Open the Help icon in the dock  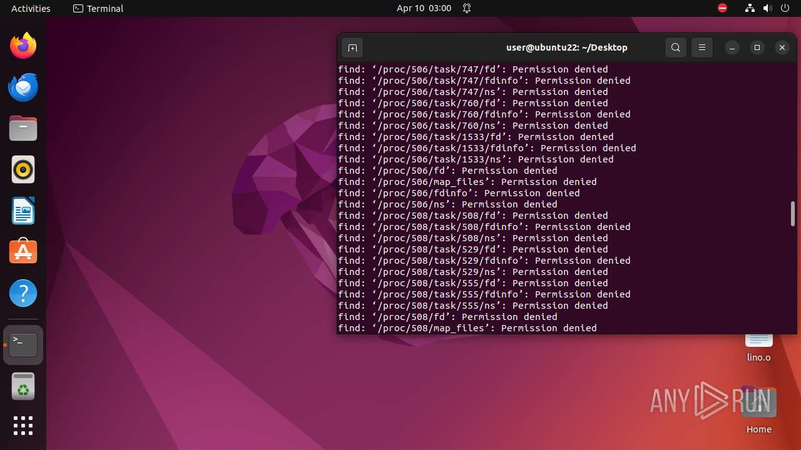(x=23, y=293)
